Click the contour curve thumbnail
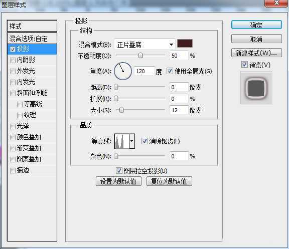 click(121, 141)
